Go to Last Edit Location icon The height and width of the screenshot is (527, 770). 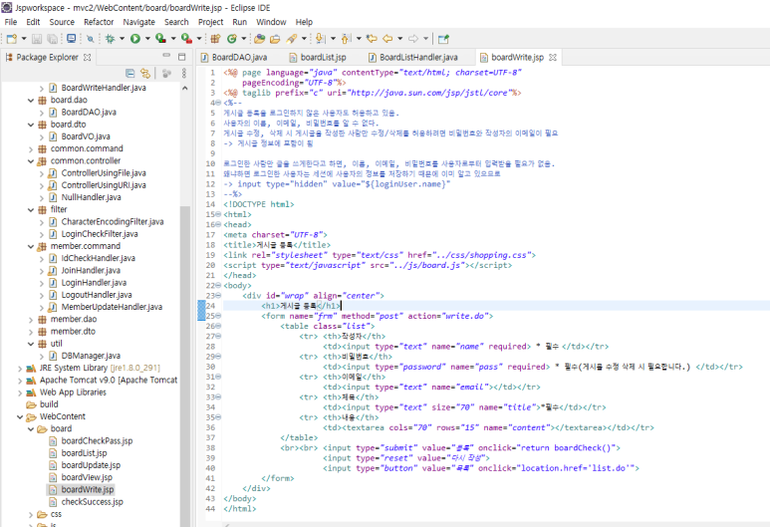pos(372,38)
